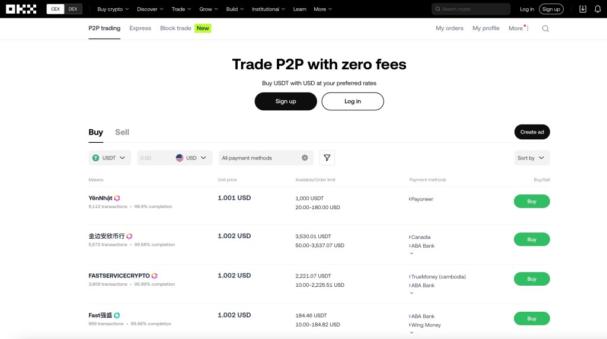The height and width of the screenshot is (339, 607).
Task: Click the Create ad button
Action: 532,132
